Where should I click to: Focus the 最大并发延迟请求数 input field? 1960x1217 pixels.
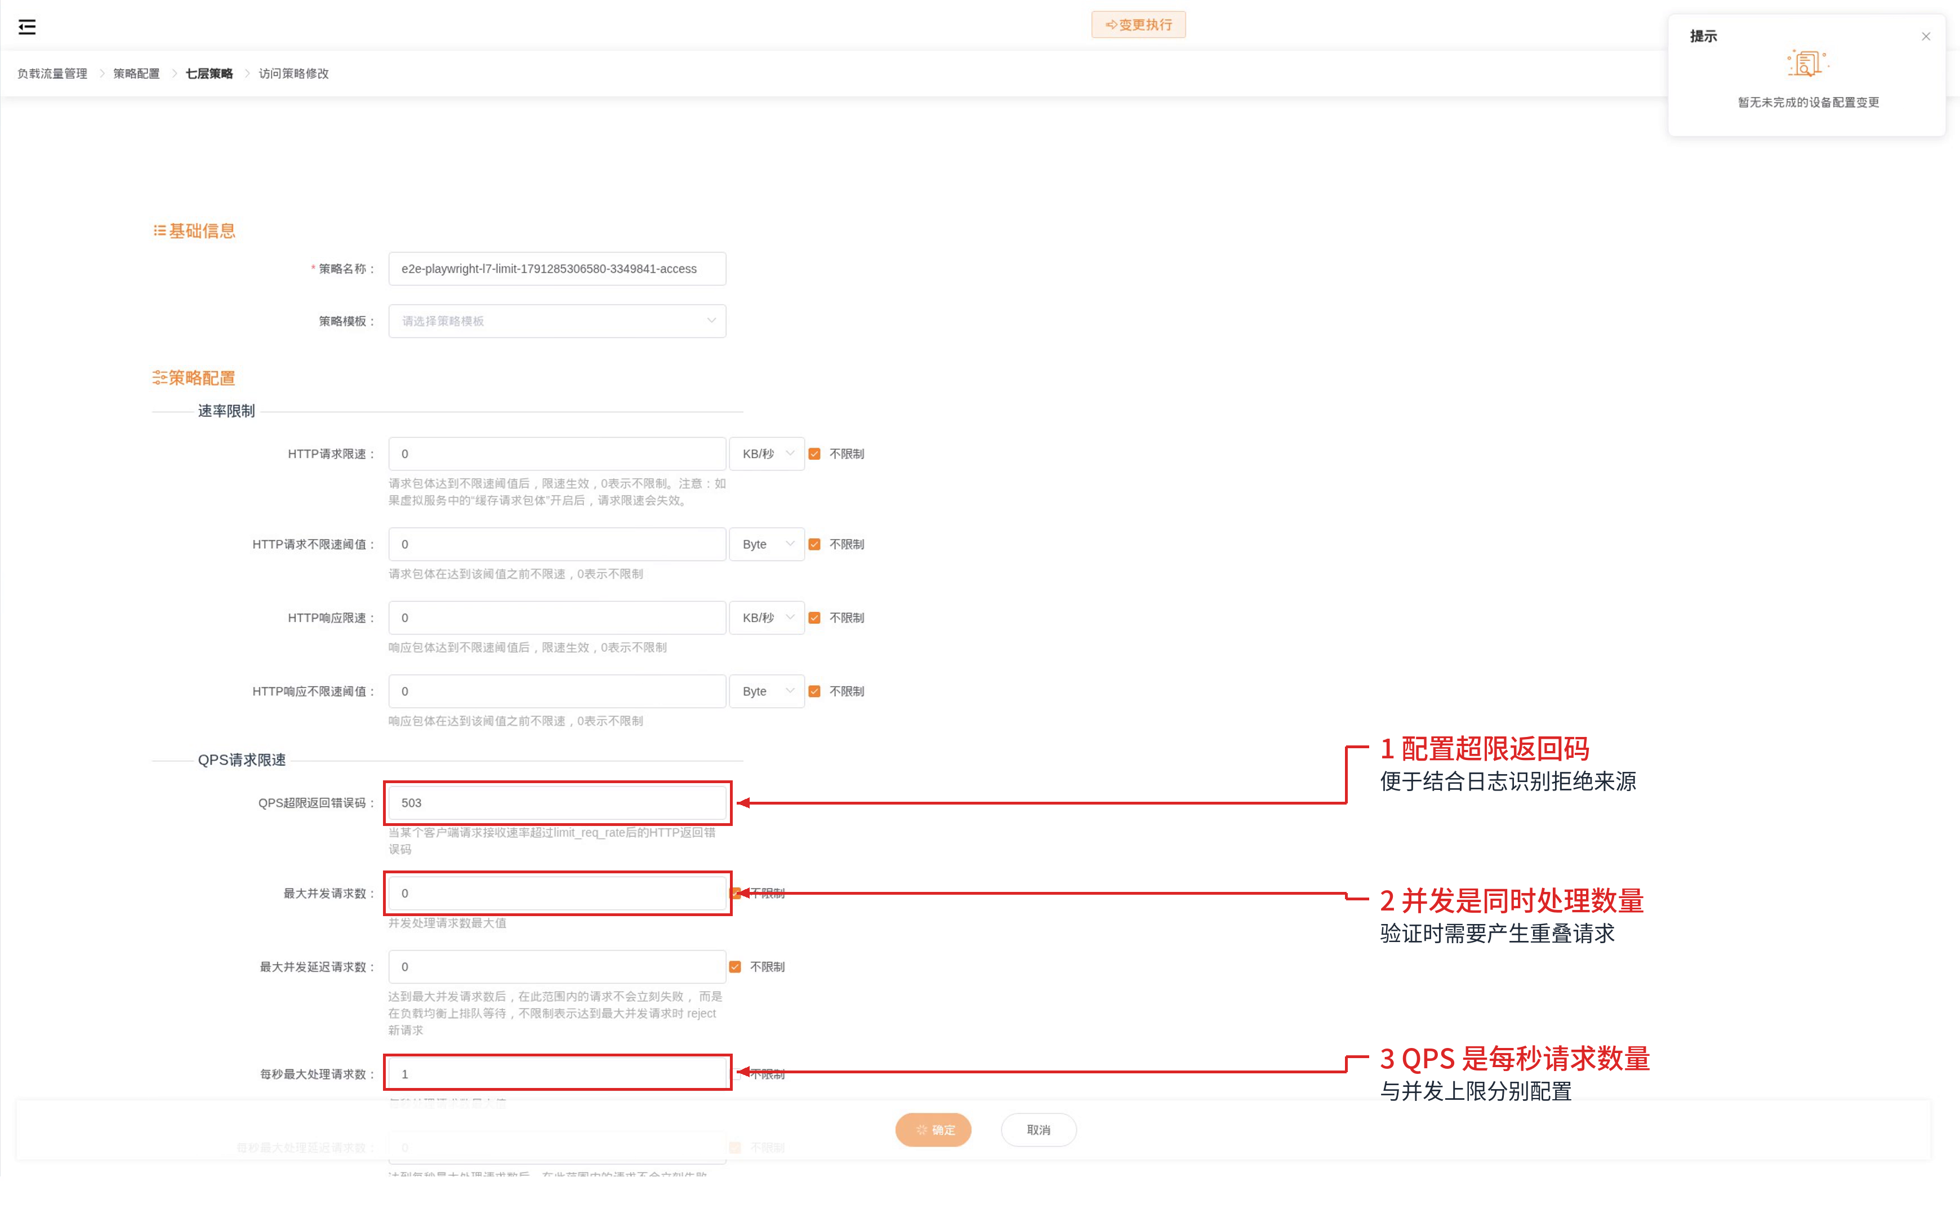(x=557, y=967)
